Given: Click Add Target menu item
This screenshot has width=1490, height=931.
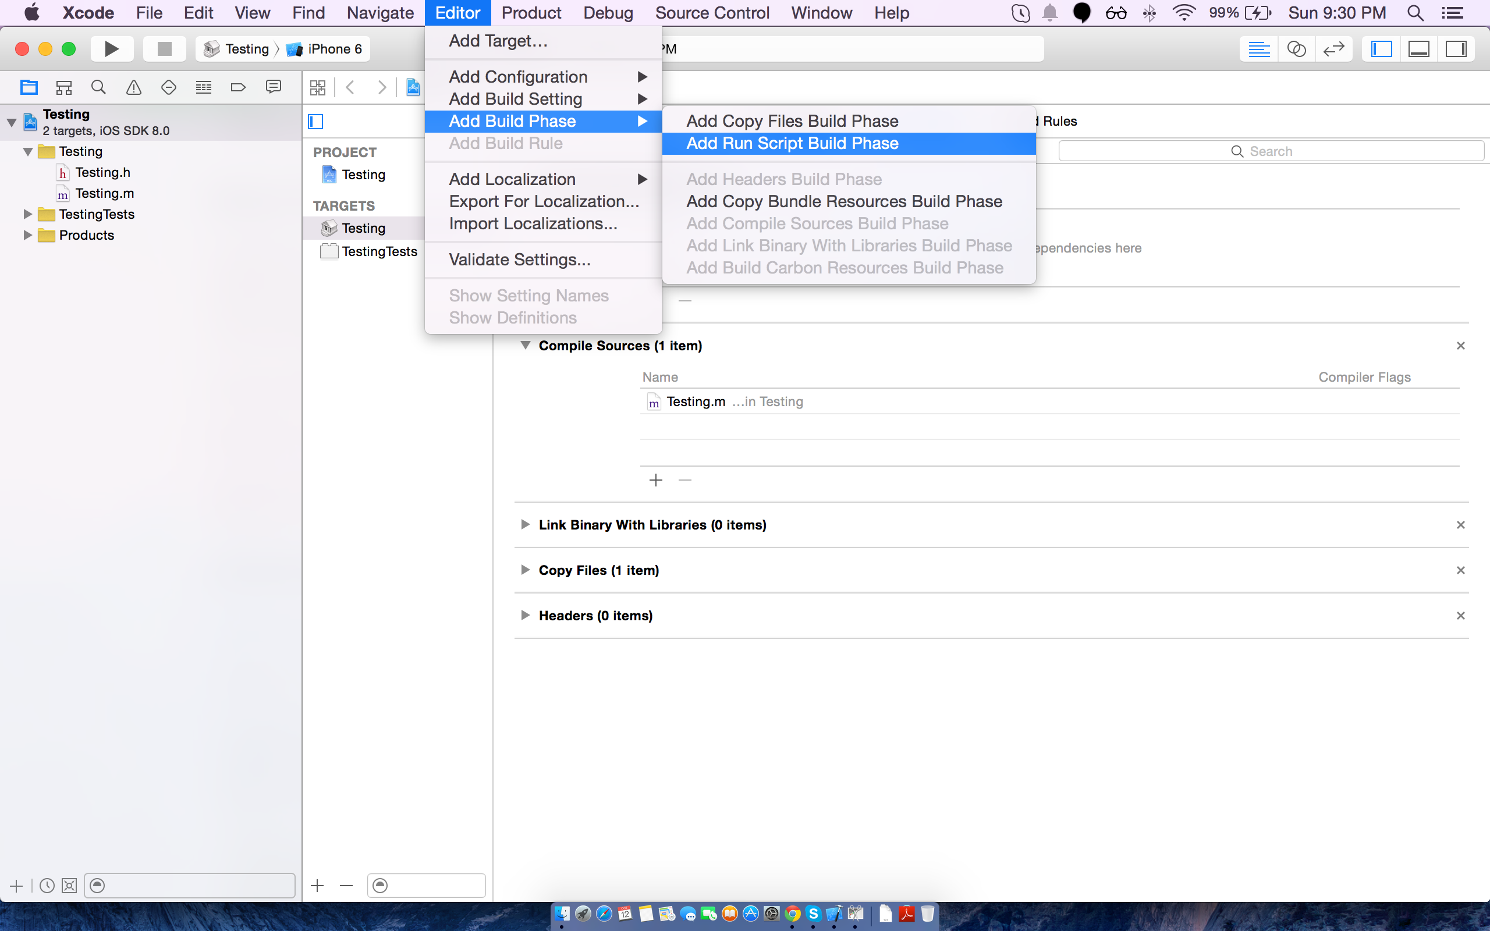Looking at the screenshot, I should pyautogui.click(x=543, y=41).
